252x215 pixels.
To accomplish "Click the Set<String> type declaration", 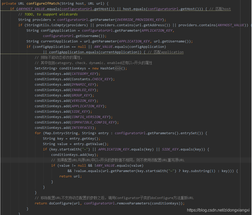I will click(x=46, y=68).
